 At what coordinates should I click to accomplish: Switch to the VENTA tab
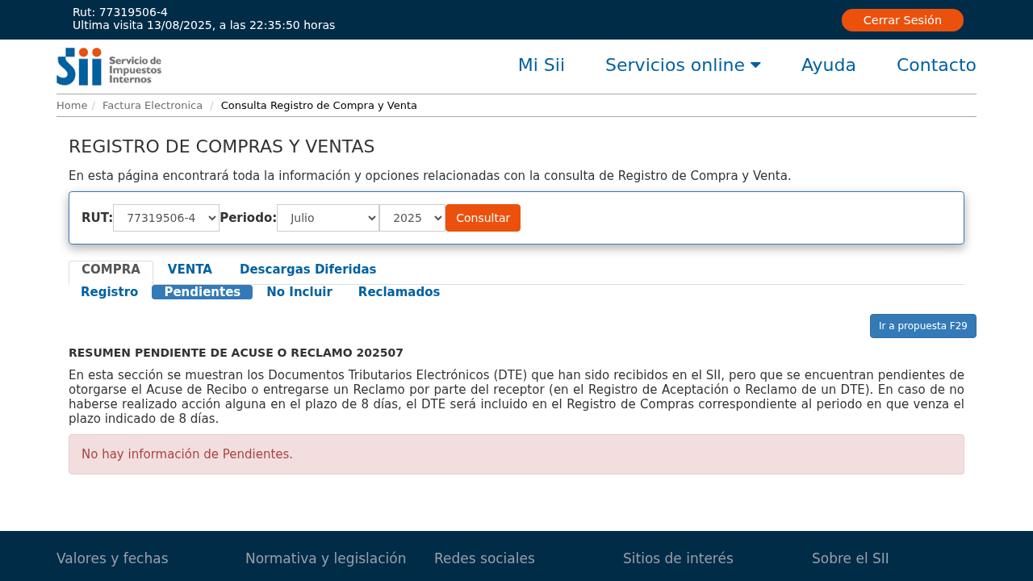190,270
